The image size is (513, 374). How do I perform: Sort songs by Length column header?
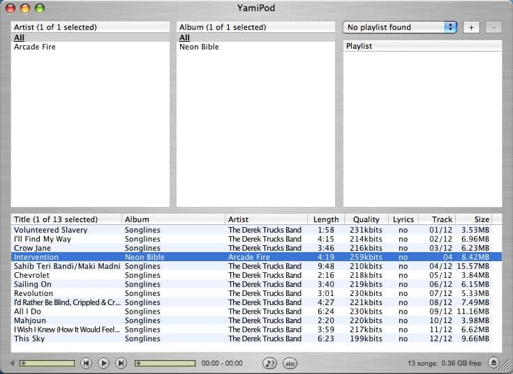click(x=325, y=219)
